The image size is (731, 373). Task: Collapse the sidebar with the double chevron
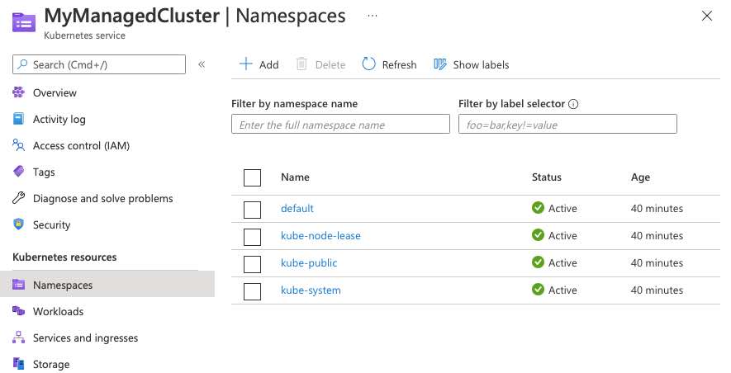pos(202,64)
